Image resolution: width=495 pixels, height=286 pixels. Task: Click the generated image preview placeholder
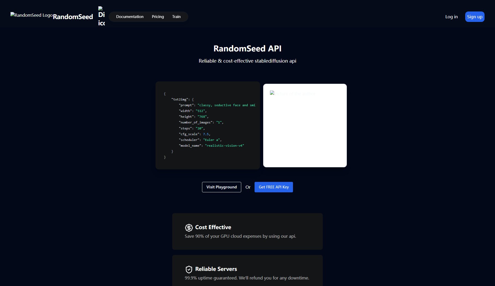click(x=305, y=126)
